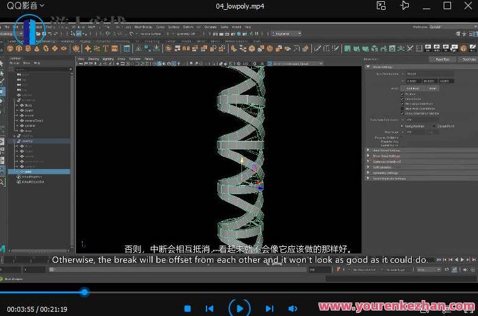Click the Reset Tool button
This screenshot has width=478, height=316.
[442, 59]
